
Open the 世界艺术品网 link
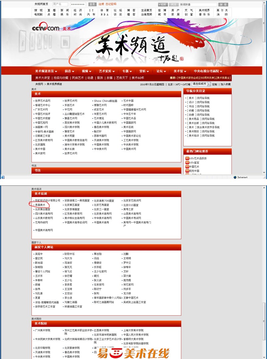pos(43,101)
